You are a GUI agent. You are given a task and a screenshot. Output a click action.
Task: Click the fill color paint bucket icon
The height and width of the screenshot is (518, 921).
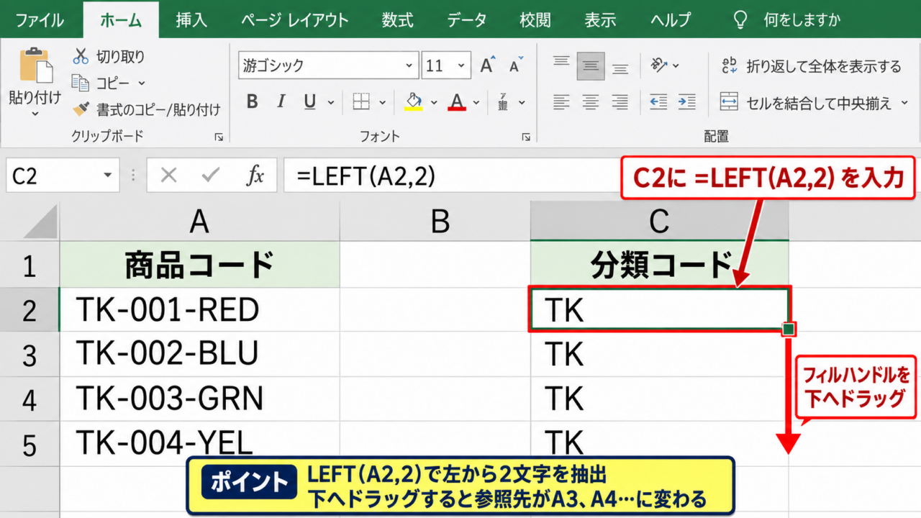(x=413, y=102)
